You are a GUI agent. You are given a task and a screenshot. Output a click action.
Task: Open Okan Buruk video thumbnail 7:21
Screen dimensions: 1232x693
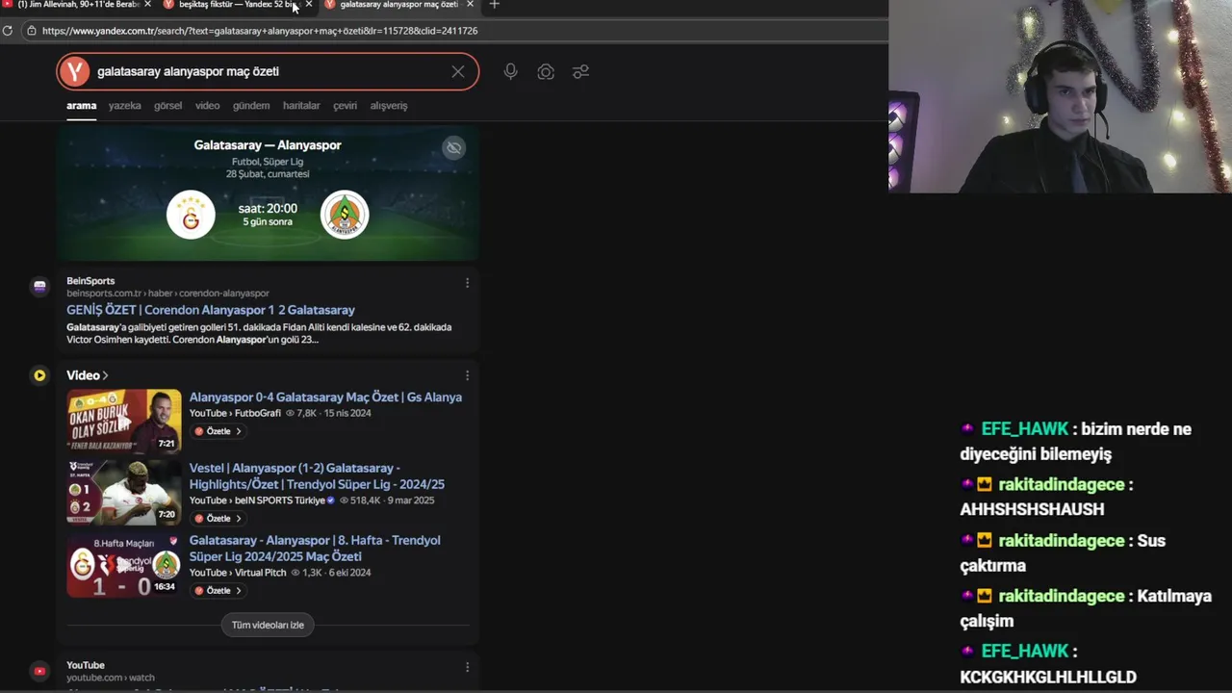click(x=123, y=421)
